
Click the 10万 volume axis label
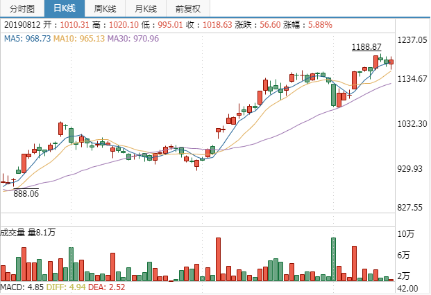point(406,234)
